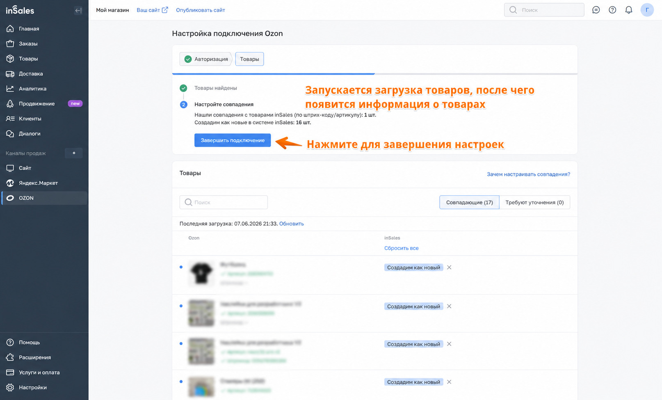Open the Товары box icon in sidebar
The width and height of the screenshot is (662, 400).
point(10,59)
